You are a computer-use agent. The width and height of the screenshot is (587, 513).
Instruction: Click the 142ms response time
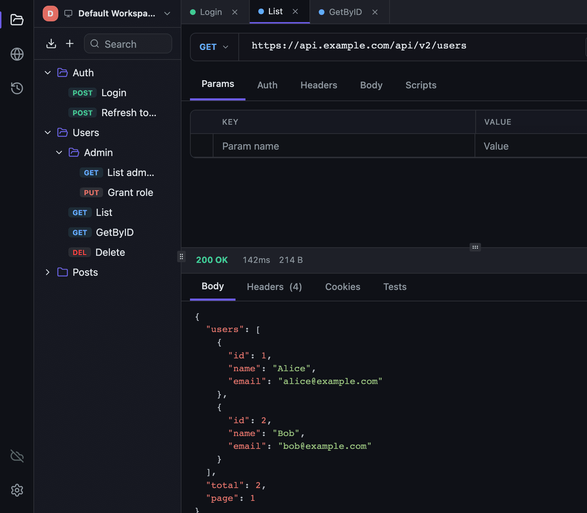[x=257, y=260]
